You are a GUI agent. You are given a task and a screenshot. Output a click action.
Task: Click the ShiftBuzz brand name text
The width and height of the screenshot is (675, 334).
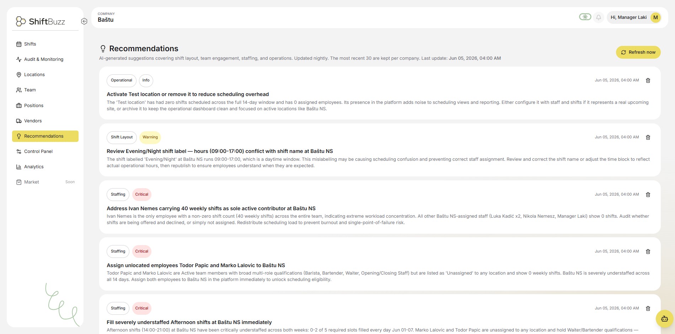point(47,22)
